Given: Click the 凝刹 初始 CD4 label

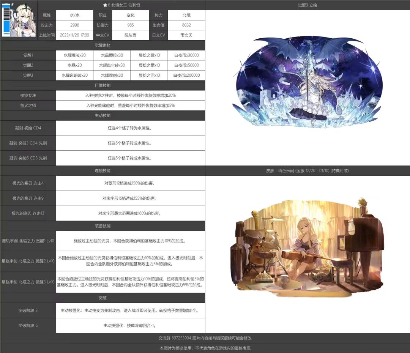Looking at the screenshot, I should tap(28, 128).
